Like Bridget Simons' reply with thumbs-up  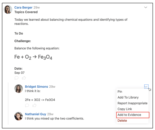pyautogui.click(x=34, y=105)
